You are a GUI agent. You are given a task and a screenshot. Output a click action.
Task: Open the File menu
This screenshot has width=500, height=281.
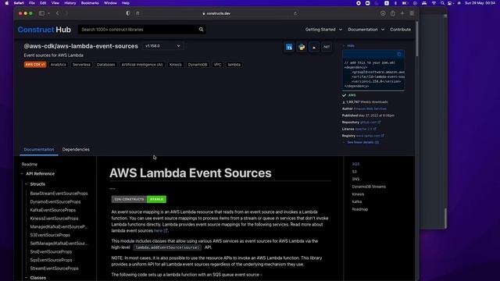pos(32,3)
